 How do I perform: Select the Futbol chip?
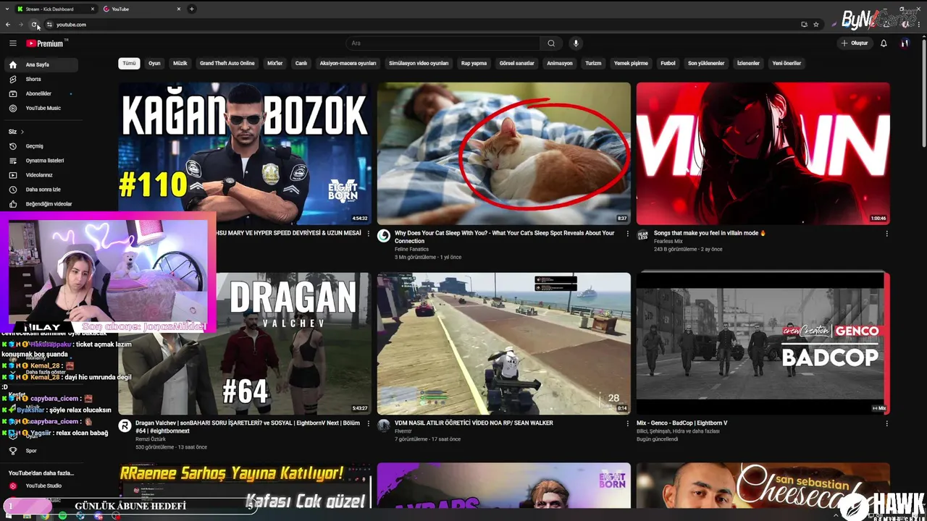[x=668, y=63]
